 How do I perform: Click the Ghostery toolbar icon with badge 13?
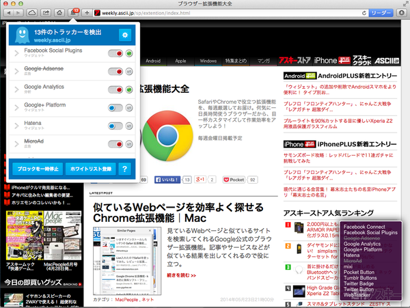click(74, 12)
